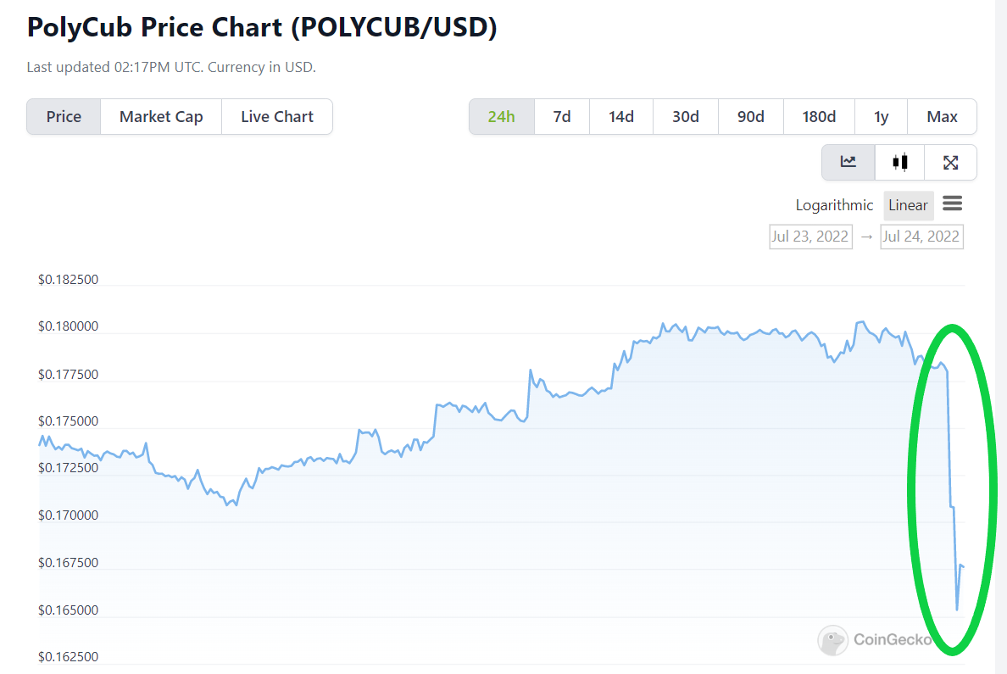1007x674 pixels.
Task: Select the 24h time range
Action: [502, 117]
